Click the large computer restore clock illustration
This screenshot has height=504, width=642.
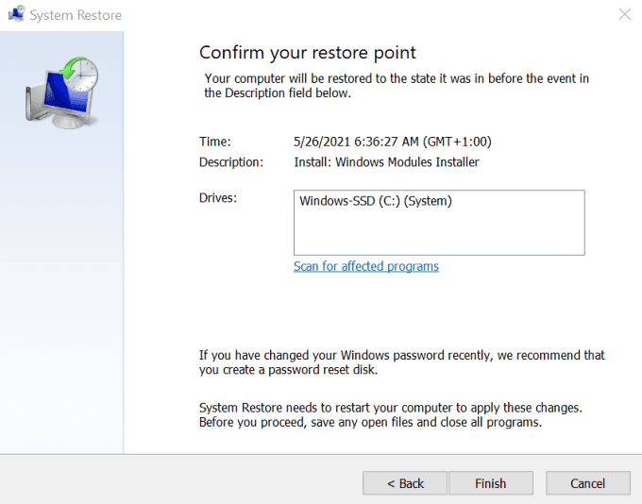[59, 92]
